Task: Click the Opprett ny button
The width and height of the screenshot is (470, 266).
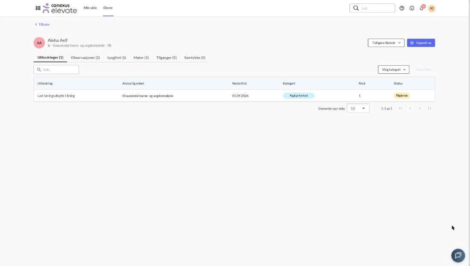Action: pos(421,43)
